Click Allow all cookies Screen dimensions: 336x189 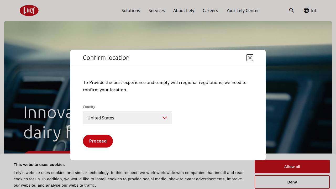(292, 166)
